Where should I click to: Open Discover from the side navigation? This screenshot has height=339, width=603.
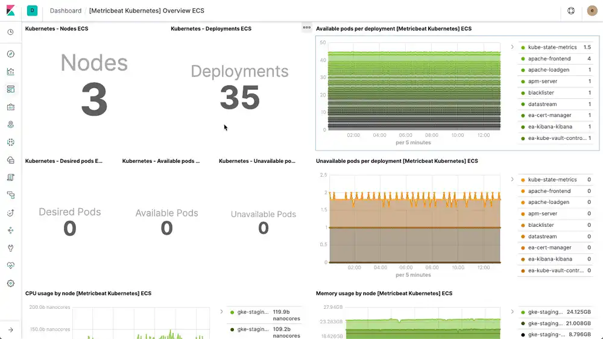(x=10, y=54)
